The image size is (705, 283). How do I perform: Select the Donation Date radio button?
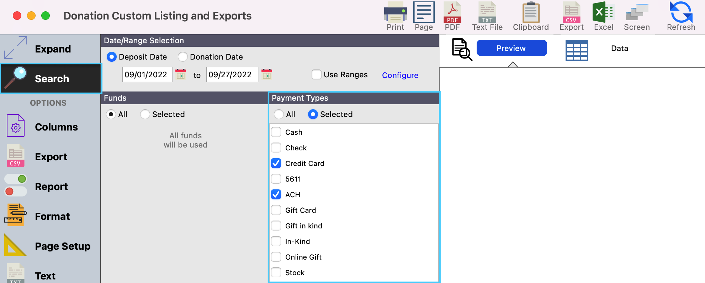click(183, 57)
